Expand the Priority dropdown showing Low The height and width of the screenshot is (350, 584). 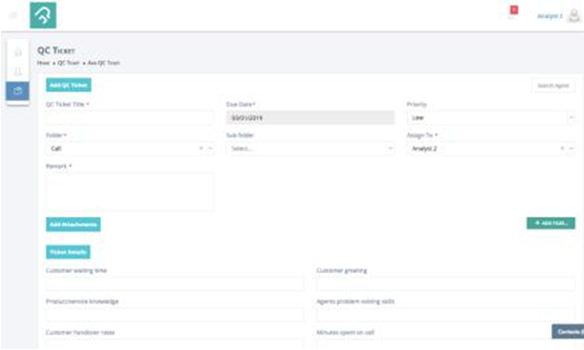click(x=571, y=117)
